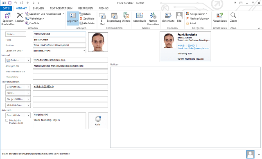Click the Geschäftlich... address button

point(16,115)
